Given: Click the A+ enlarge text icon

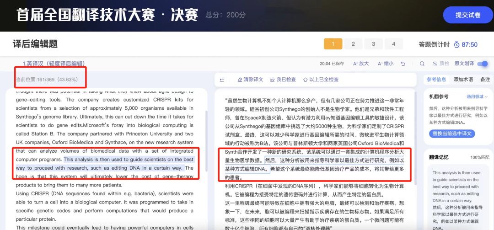Looking at the screenshot, I should coord(355,64).
